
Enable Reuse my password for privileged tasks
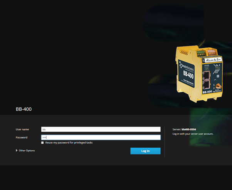42,143
